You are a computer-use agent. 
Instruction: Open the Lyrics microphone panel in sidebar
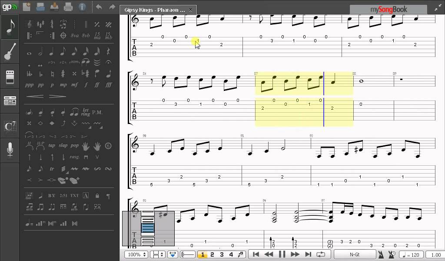click(10, 150)
